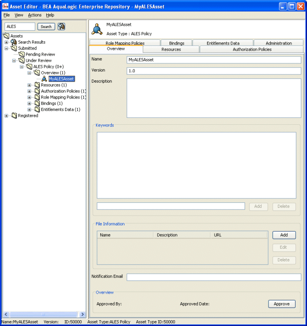Expand the Registered node
307x326 pixels.
coord(7,116)
